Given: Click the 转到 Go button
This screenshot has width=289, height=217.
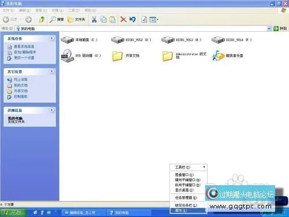Looking at the screenshot, I should (280, 28).
